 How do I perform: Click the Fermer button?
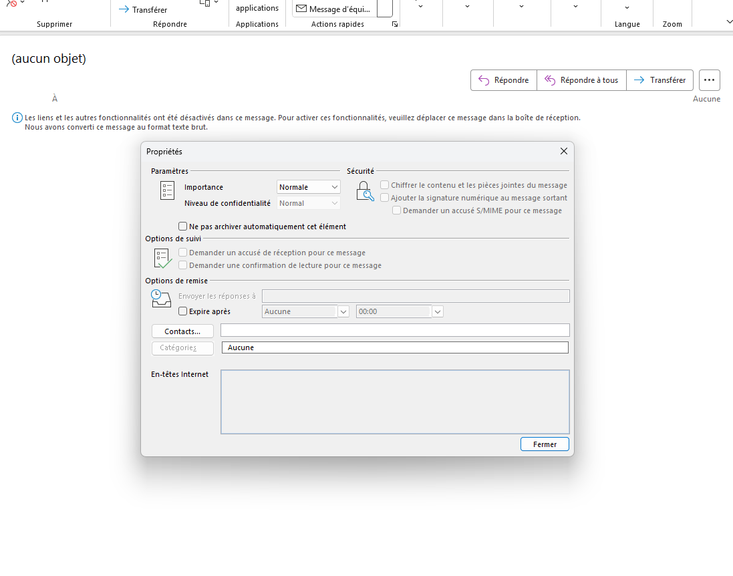(x=545, y=444)
